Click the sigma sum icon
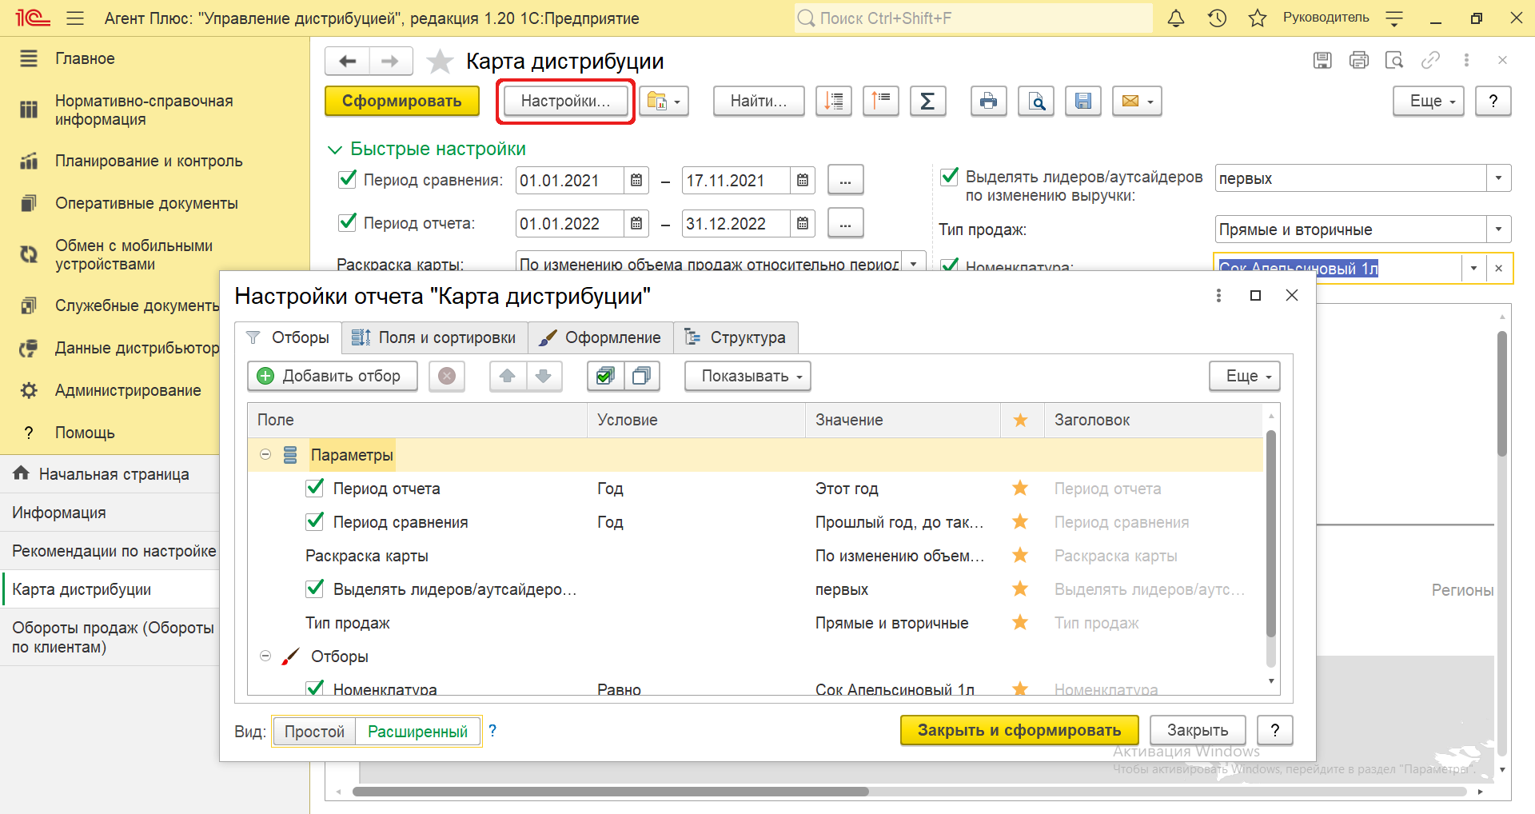1535x814 pixels. (927, 102)
